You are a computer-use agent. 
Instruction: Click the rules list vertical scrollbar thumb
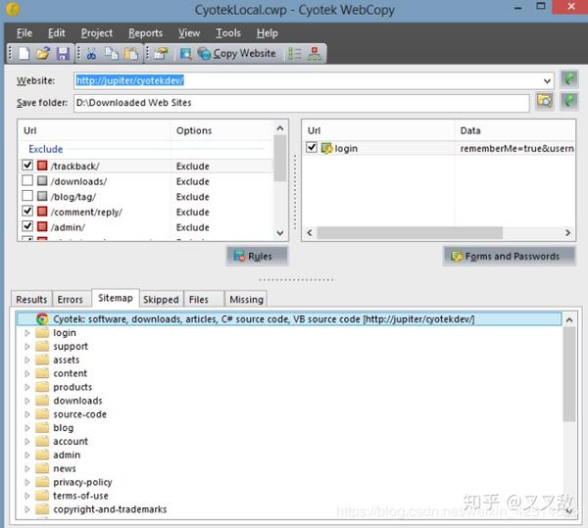point(279,158)
